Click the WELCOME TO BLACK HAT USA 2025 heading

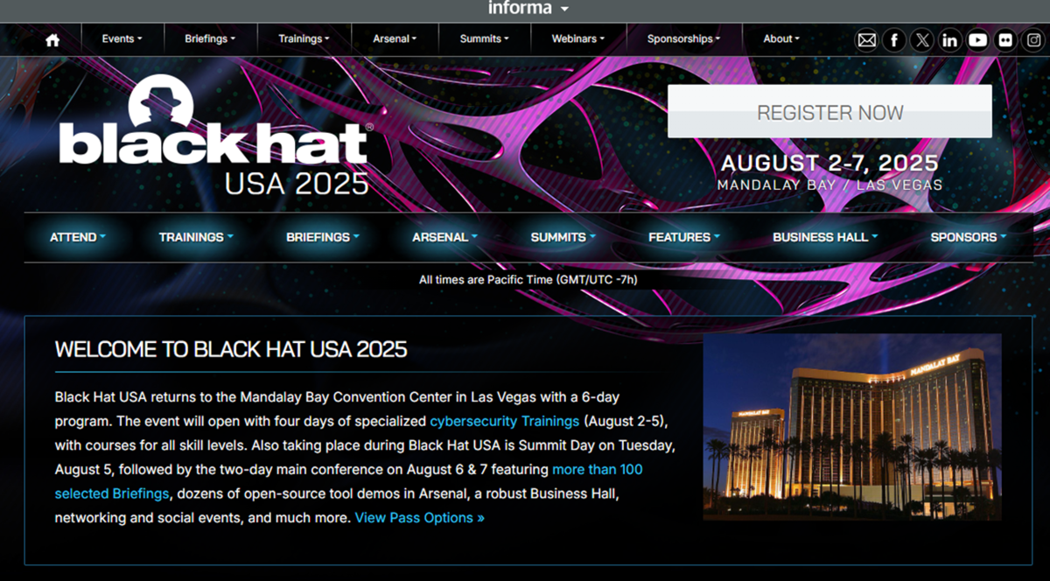pyautogui.click(x=231, y=349)
